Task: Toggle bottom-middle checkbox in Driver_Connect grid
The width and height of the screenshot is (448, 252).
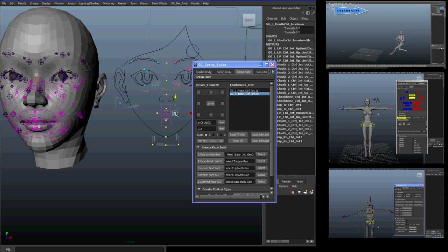Action: (211, 115)
